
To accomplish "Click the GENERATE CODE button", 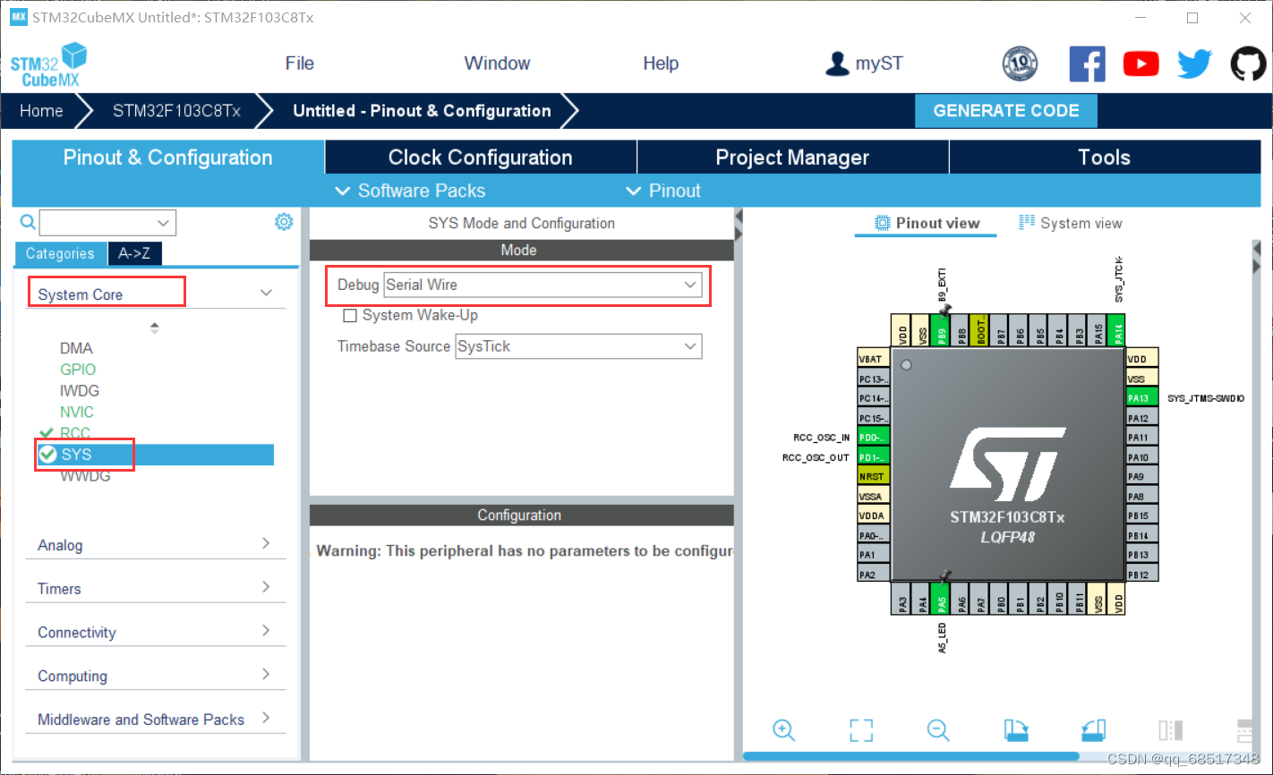I will (x=1005, y=110).
